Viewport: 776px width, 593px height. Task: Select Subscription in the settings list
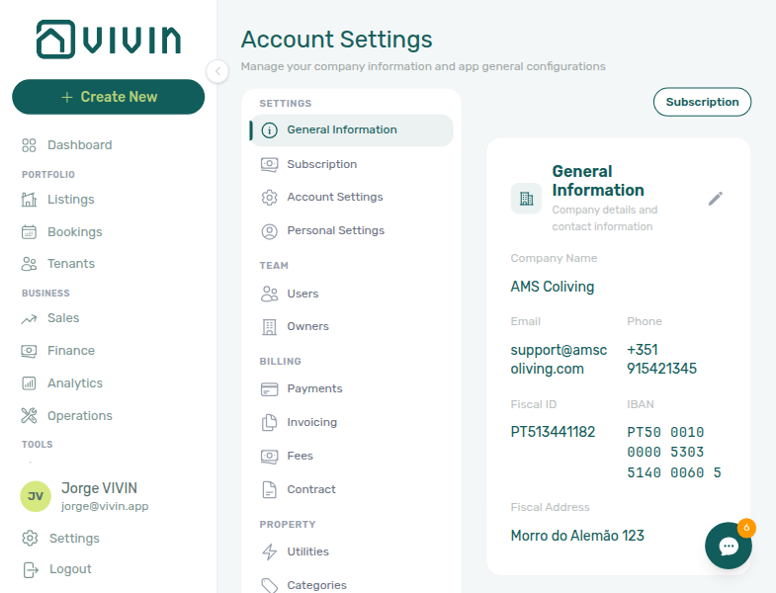pyautogui.click(x=321, y=164)
